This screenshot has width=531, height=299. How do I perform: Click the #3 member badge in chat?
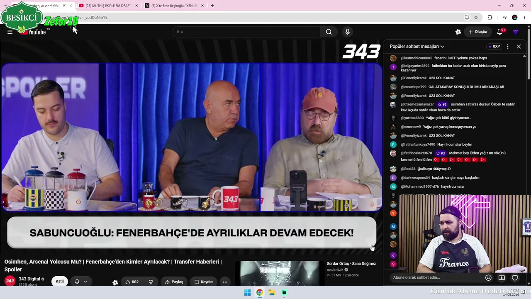coord(440,153)
